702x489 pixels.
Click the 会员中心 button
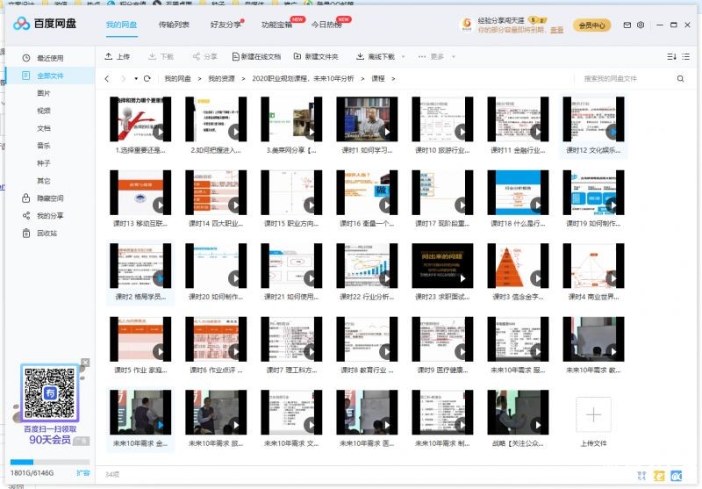click(x=591, y=25)
